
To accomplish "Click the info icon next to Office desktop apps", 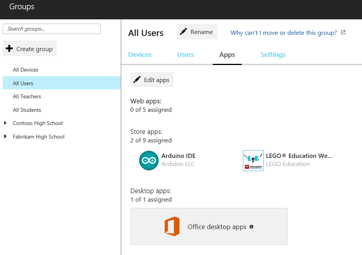I will tap(251, 227).
